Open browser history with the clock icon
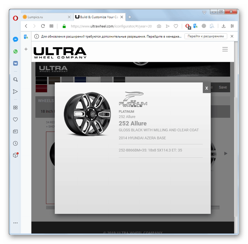Image resolution: width=248 pixels, height=244 pixels. pos(15,143)
